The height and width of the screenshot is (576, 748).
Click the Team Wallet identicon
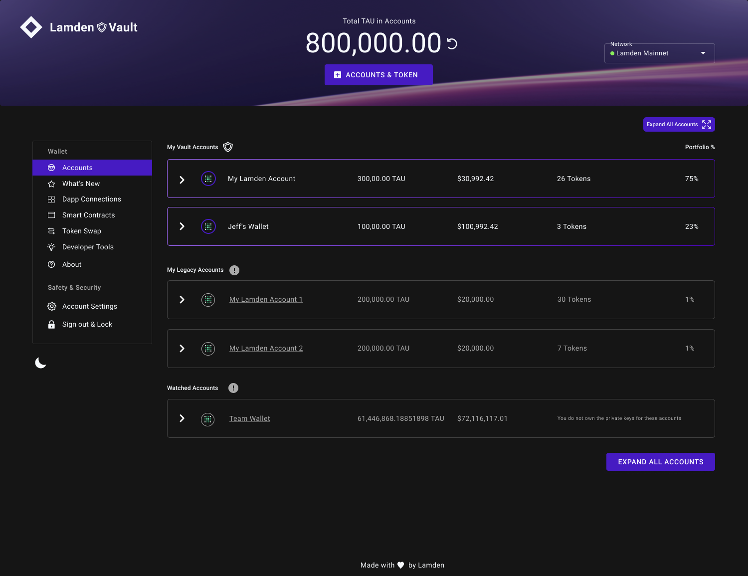[208, 419]
